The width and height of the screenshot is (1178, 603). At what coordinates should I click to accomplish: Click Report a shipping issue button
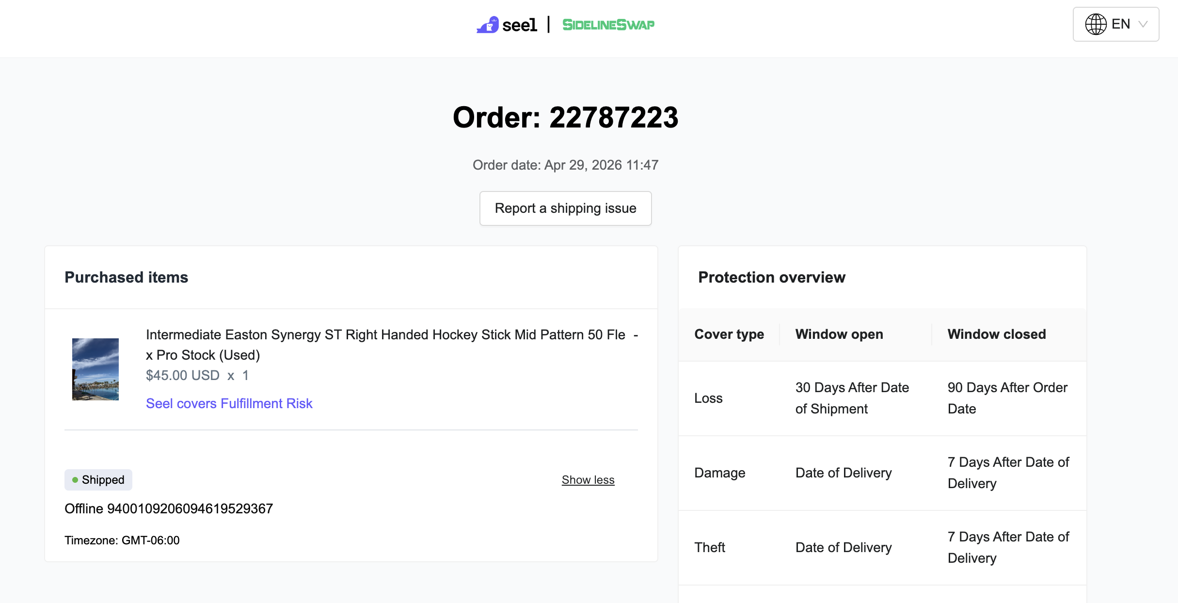pyautogui.click(x=565, y=208)
